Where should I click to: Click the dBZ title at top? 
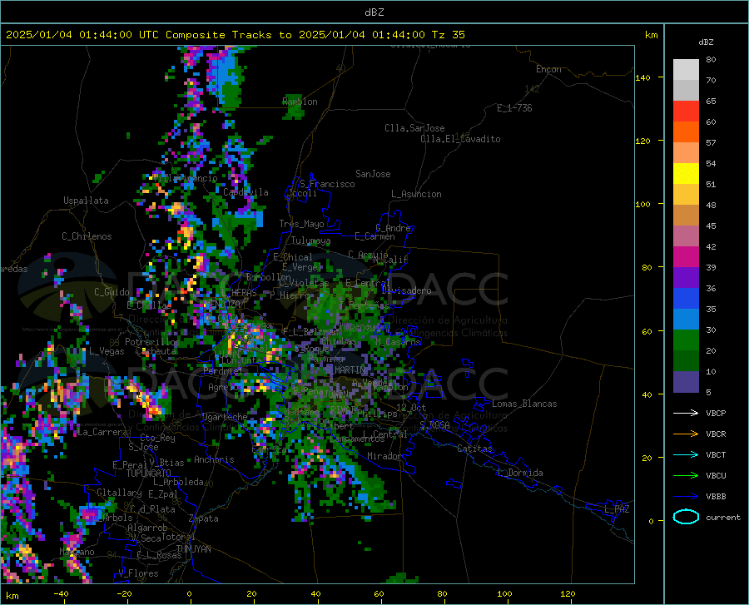374,12
